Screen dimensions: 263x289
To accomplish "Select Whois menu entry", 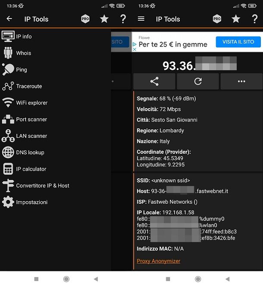I will [x=24, y=53].
